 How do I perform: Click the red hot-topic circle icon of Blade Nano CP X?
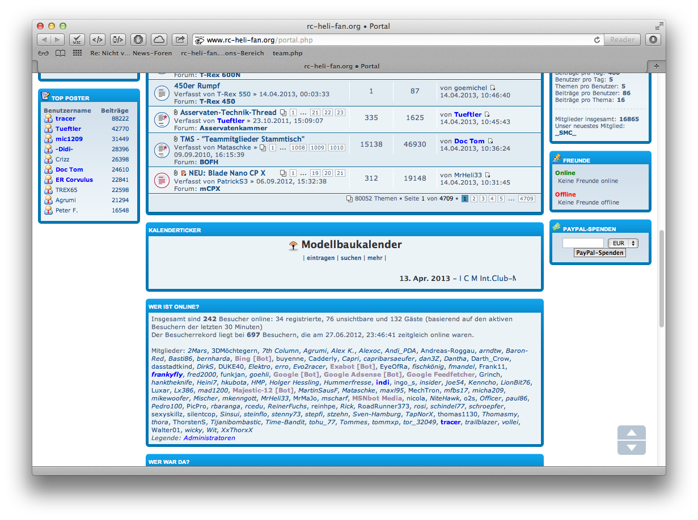162,178
